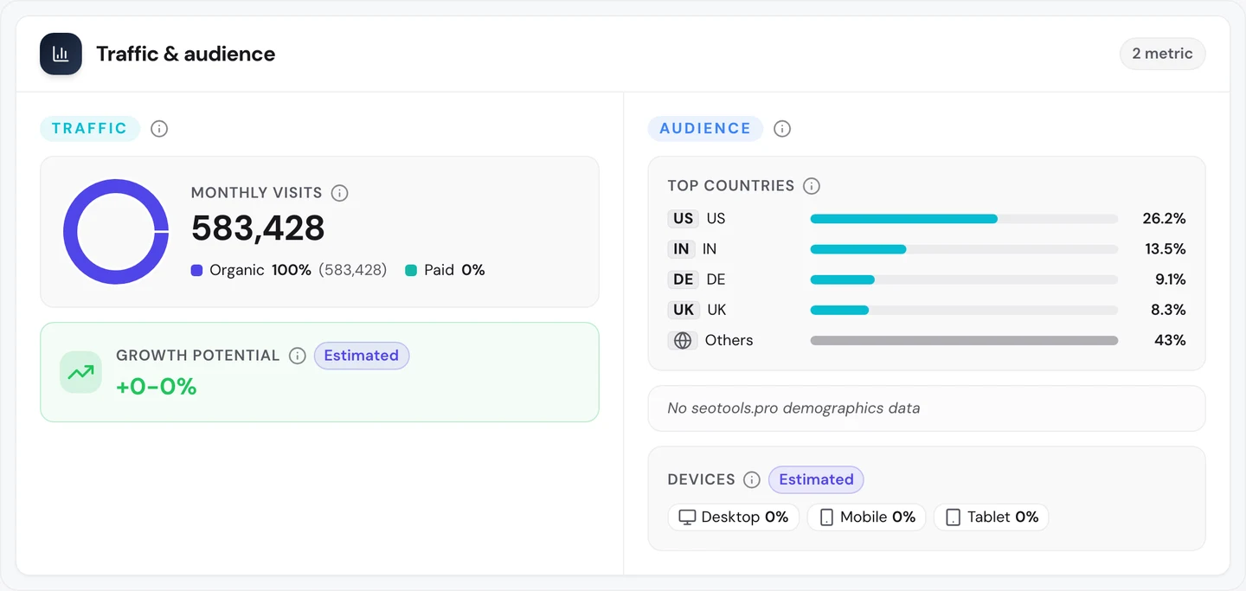Click the bar chart icon beside Traffic & audience

click(61, 54)
